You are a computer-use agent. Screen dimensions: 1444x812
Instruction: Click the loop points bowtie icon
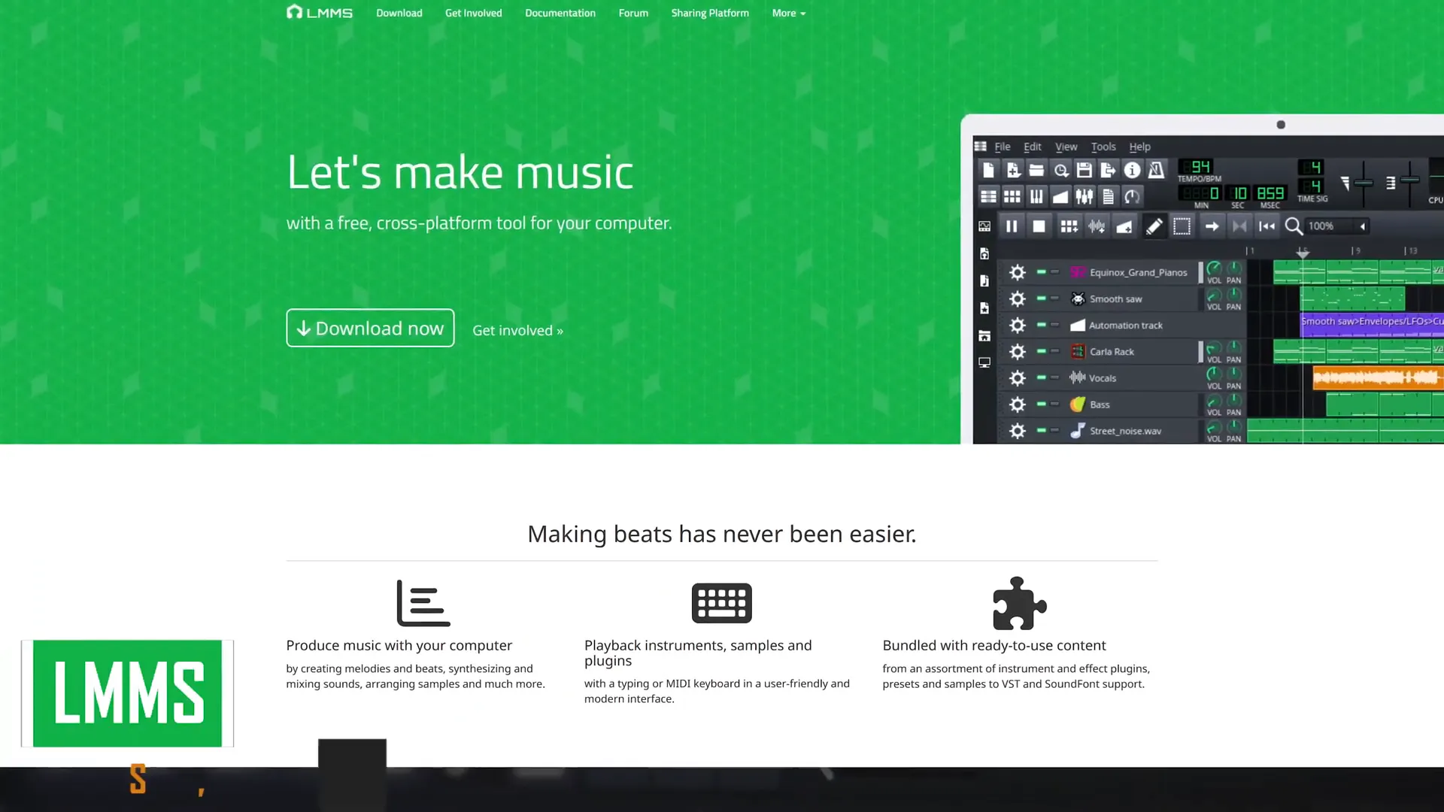(x=1239, y=226)
